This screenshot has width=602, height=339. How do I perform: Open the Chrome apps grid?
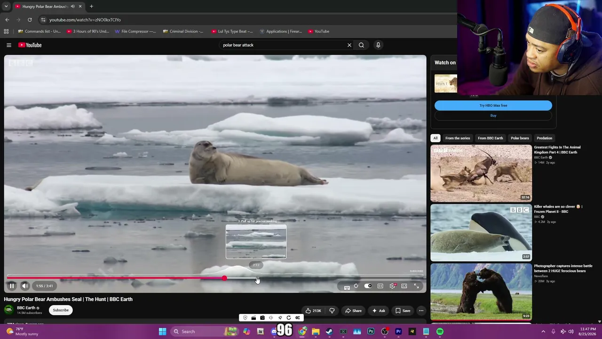6,32
